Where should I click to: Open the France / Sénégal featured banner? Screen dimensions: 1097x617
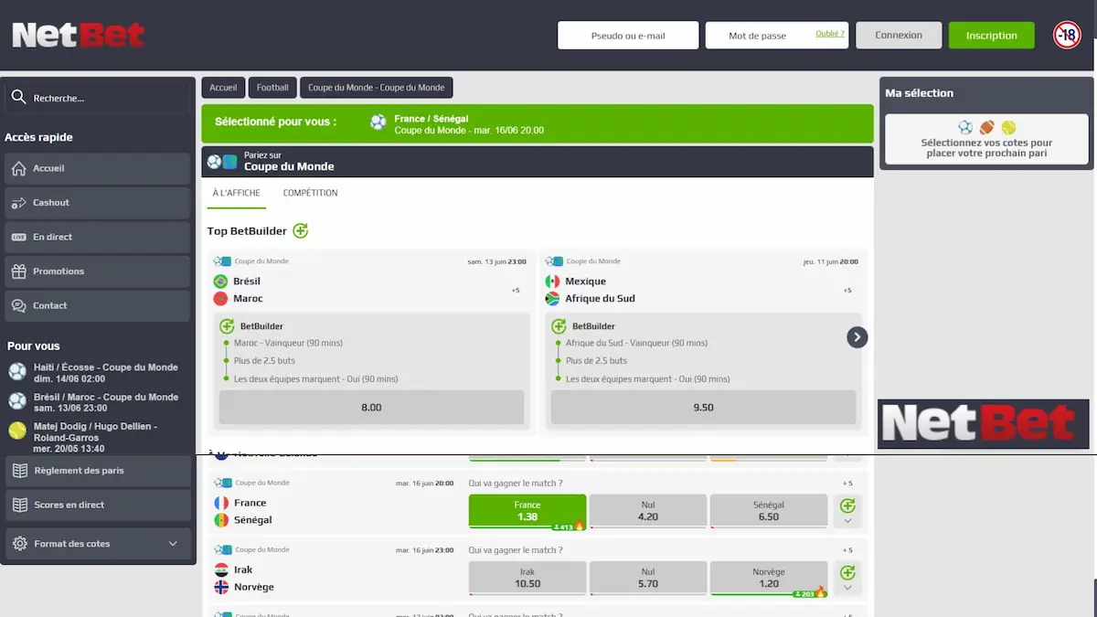pyautogui.click(x=538, y=124)
